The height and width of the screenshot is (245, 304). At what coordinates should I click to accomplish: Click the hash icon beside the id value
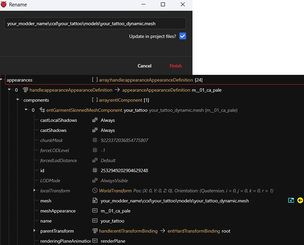pos(95,170)
